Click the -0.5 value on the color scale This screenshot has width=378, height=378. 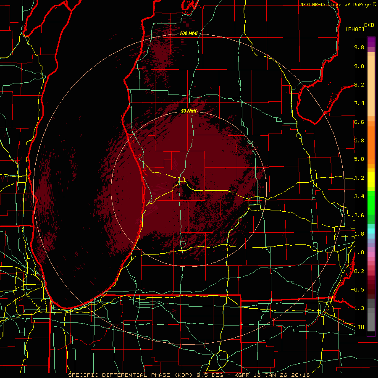point(357,290)
